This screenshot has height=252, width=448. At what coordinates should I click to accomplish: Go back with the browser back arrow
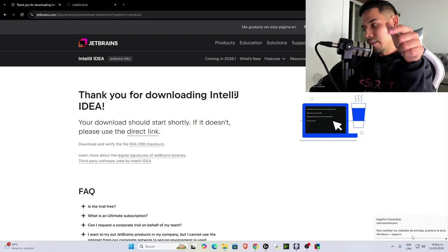pos(5,15)
